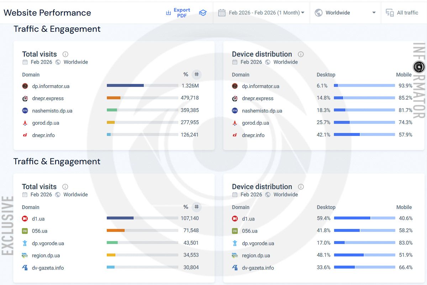Image resolution: width=427 pixels, height=285 pixels.
Task: Click the info icon next to Total visits
Action: pyautogui.click(x=65, y=54)
